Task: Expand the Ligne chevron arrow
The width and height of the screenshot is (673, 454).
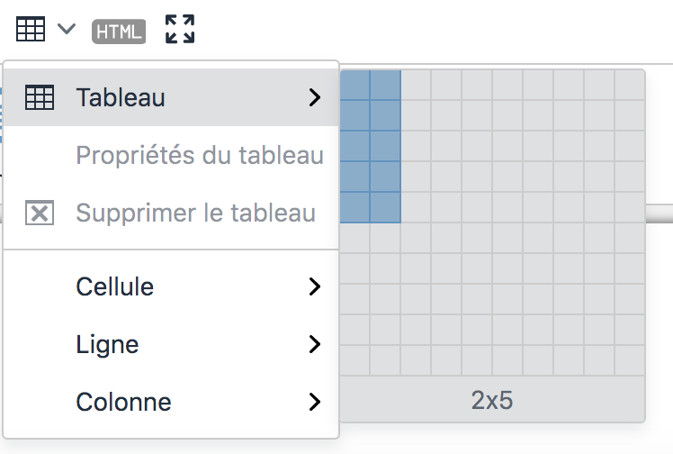Action: click(x=315, y=344)
